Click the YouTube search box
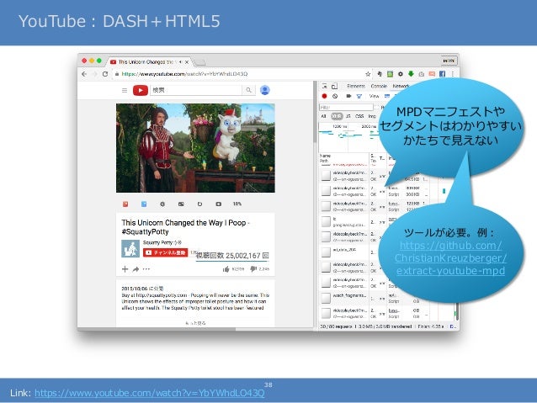Screen dimensions: 537x403 click(196, 90)
